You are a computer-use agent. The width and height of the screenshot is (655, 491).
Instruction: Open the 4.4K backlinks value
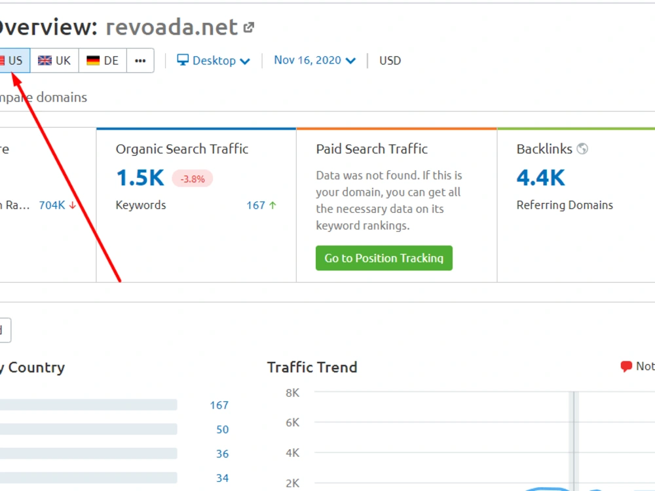click(540, 178)
